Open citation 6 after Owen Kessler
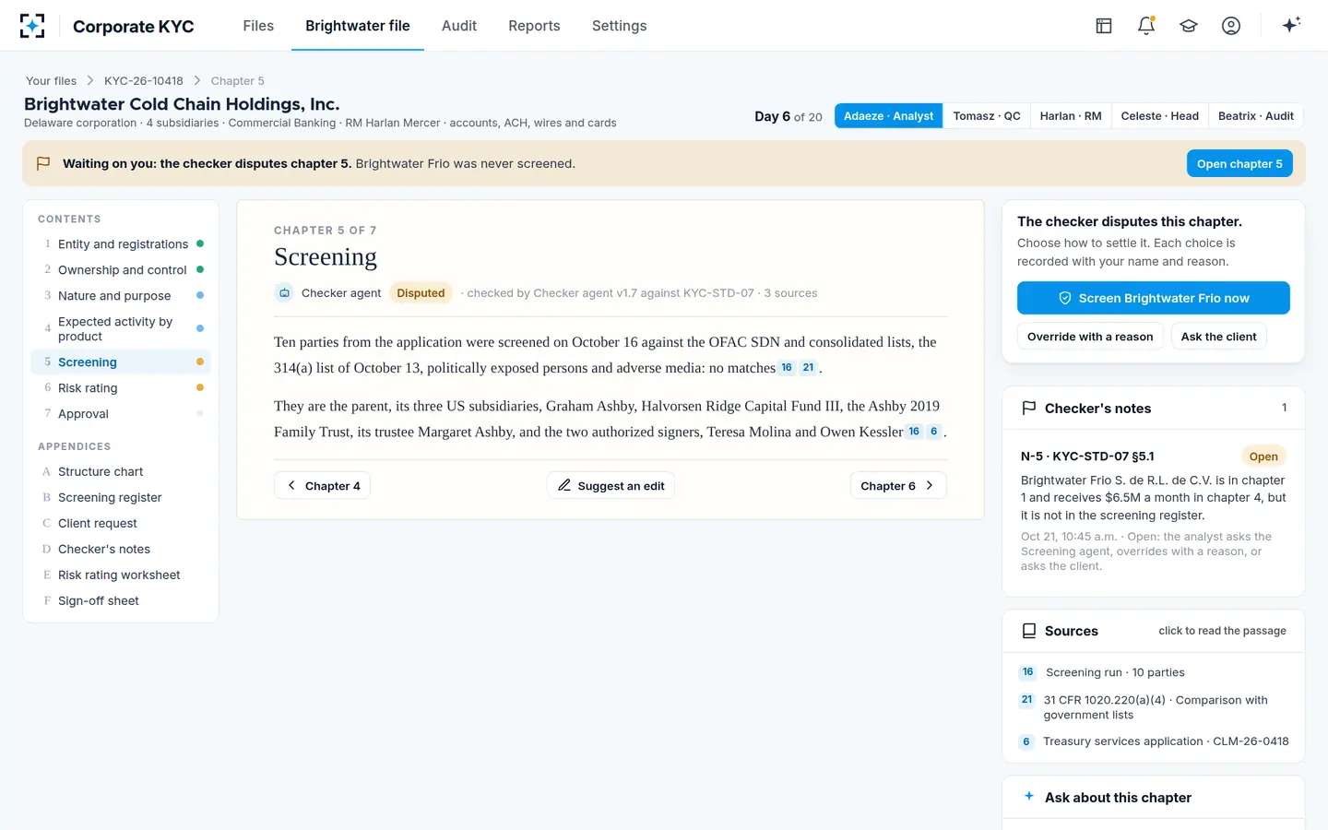 (934, 432)
